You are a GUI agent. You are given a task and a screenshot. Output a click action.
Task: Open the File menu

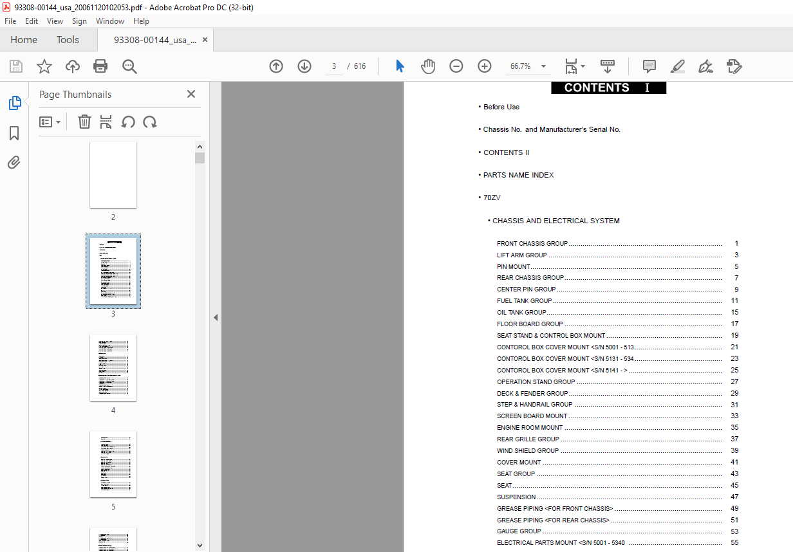(10, 21)
